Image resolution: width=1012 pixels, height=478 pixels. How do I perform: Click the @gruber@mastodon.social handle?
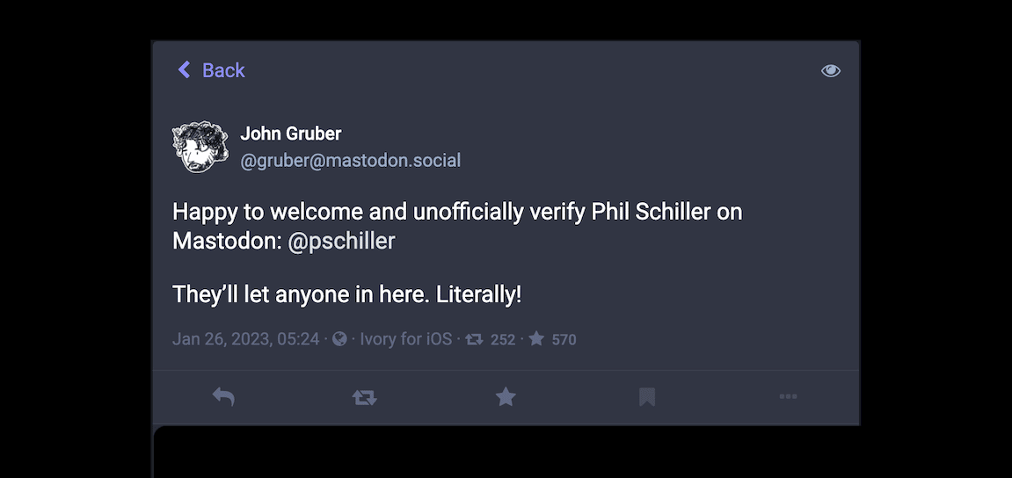click(x=350, y=161)
